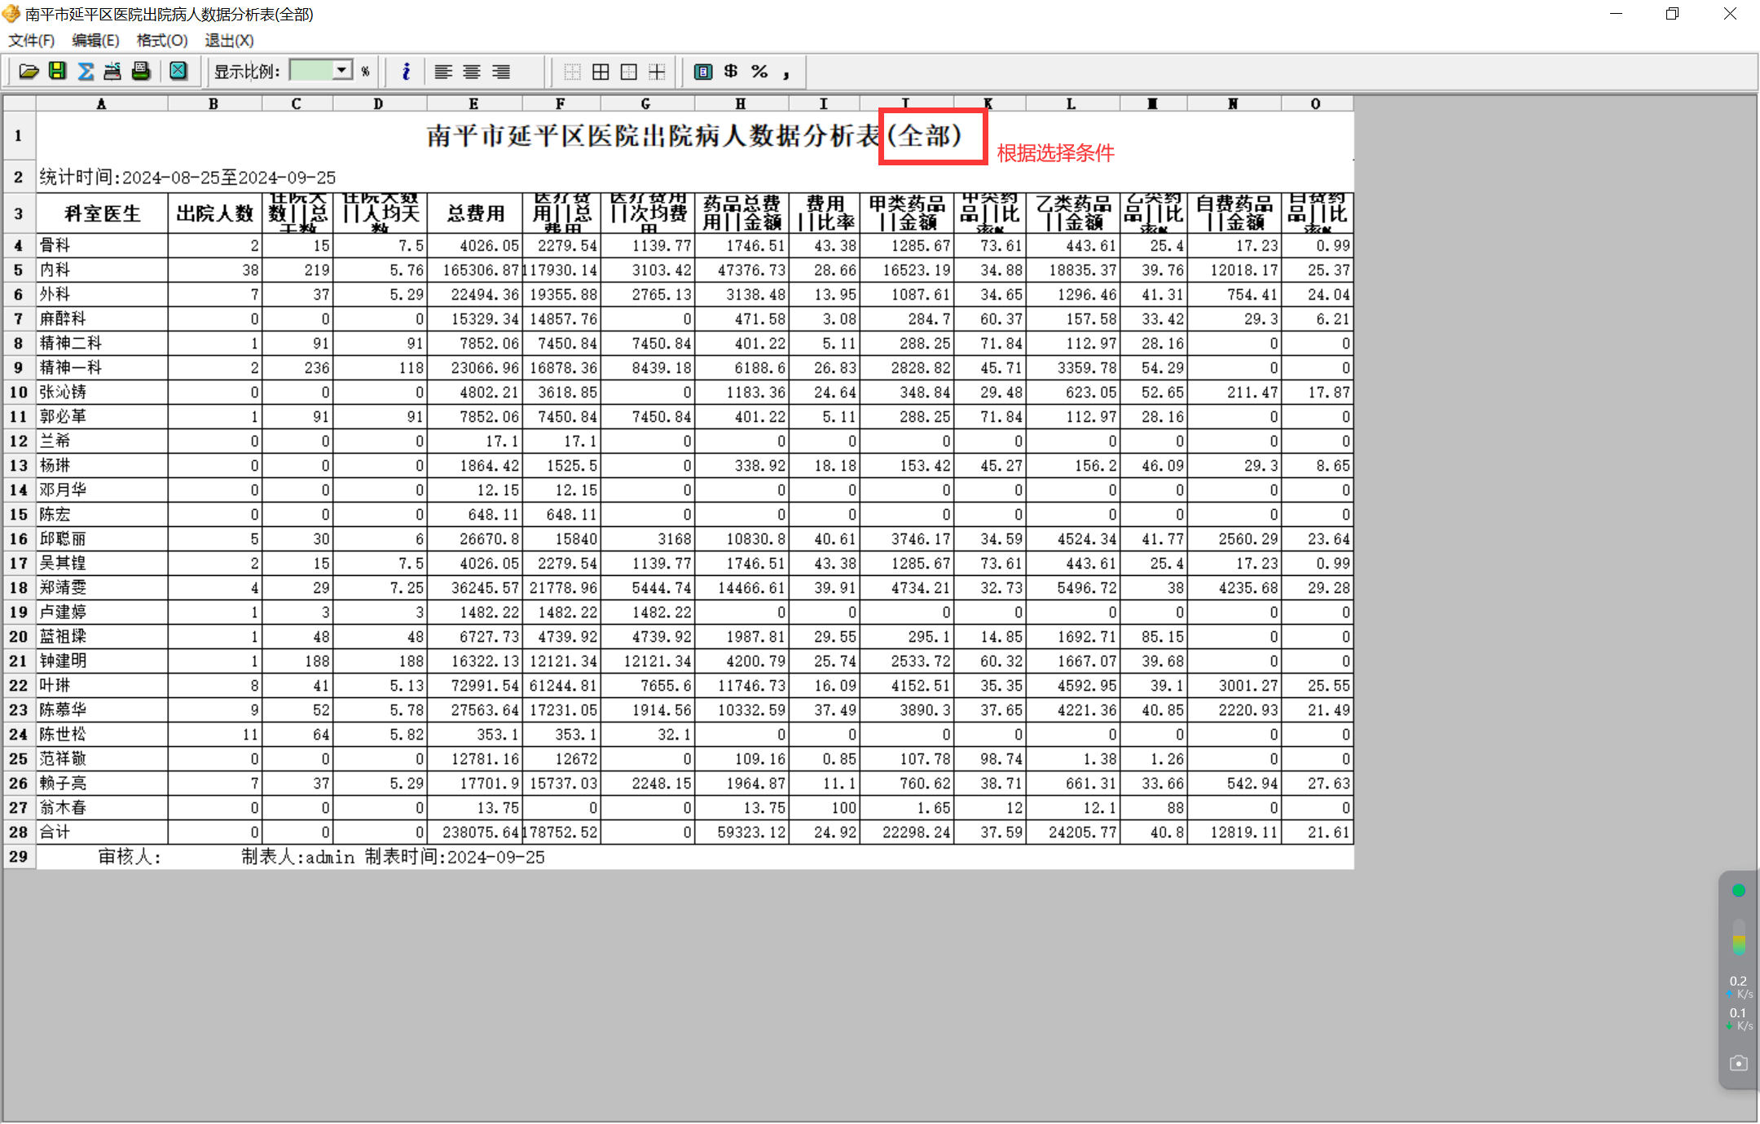This screenshot has height=1124, width=1760.
Task: Apply all borders grid icon
Action: (x=601, y=72)
